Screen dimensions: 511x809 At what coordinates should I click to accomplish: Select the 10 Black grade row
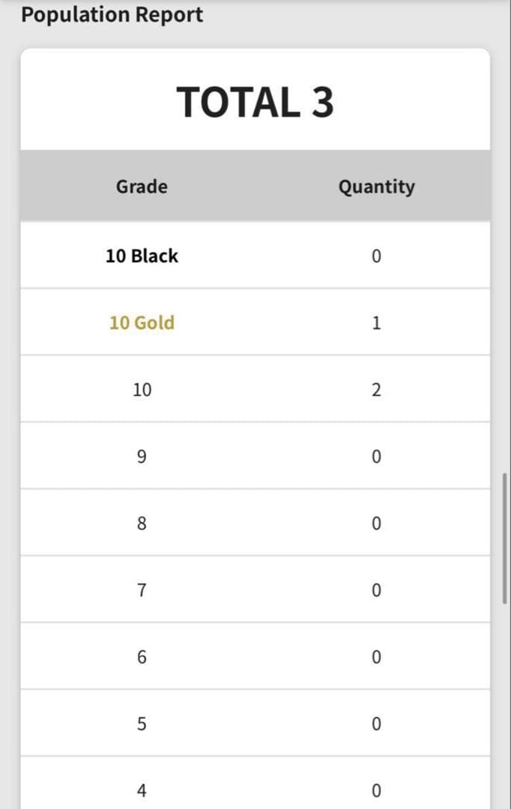(142, 255)
